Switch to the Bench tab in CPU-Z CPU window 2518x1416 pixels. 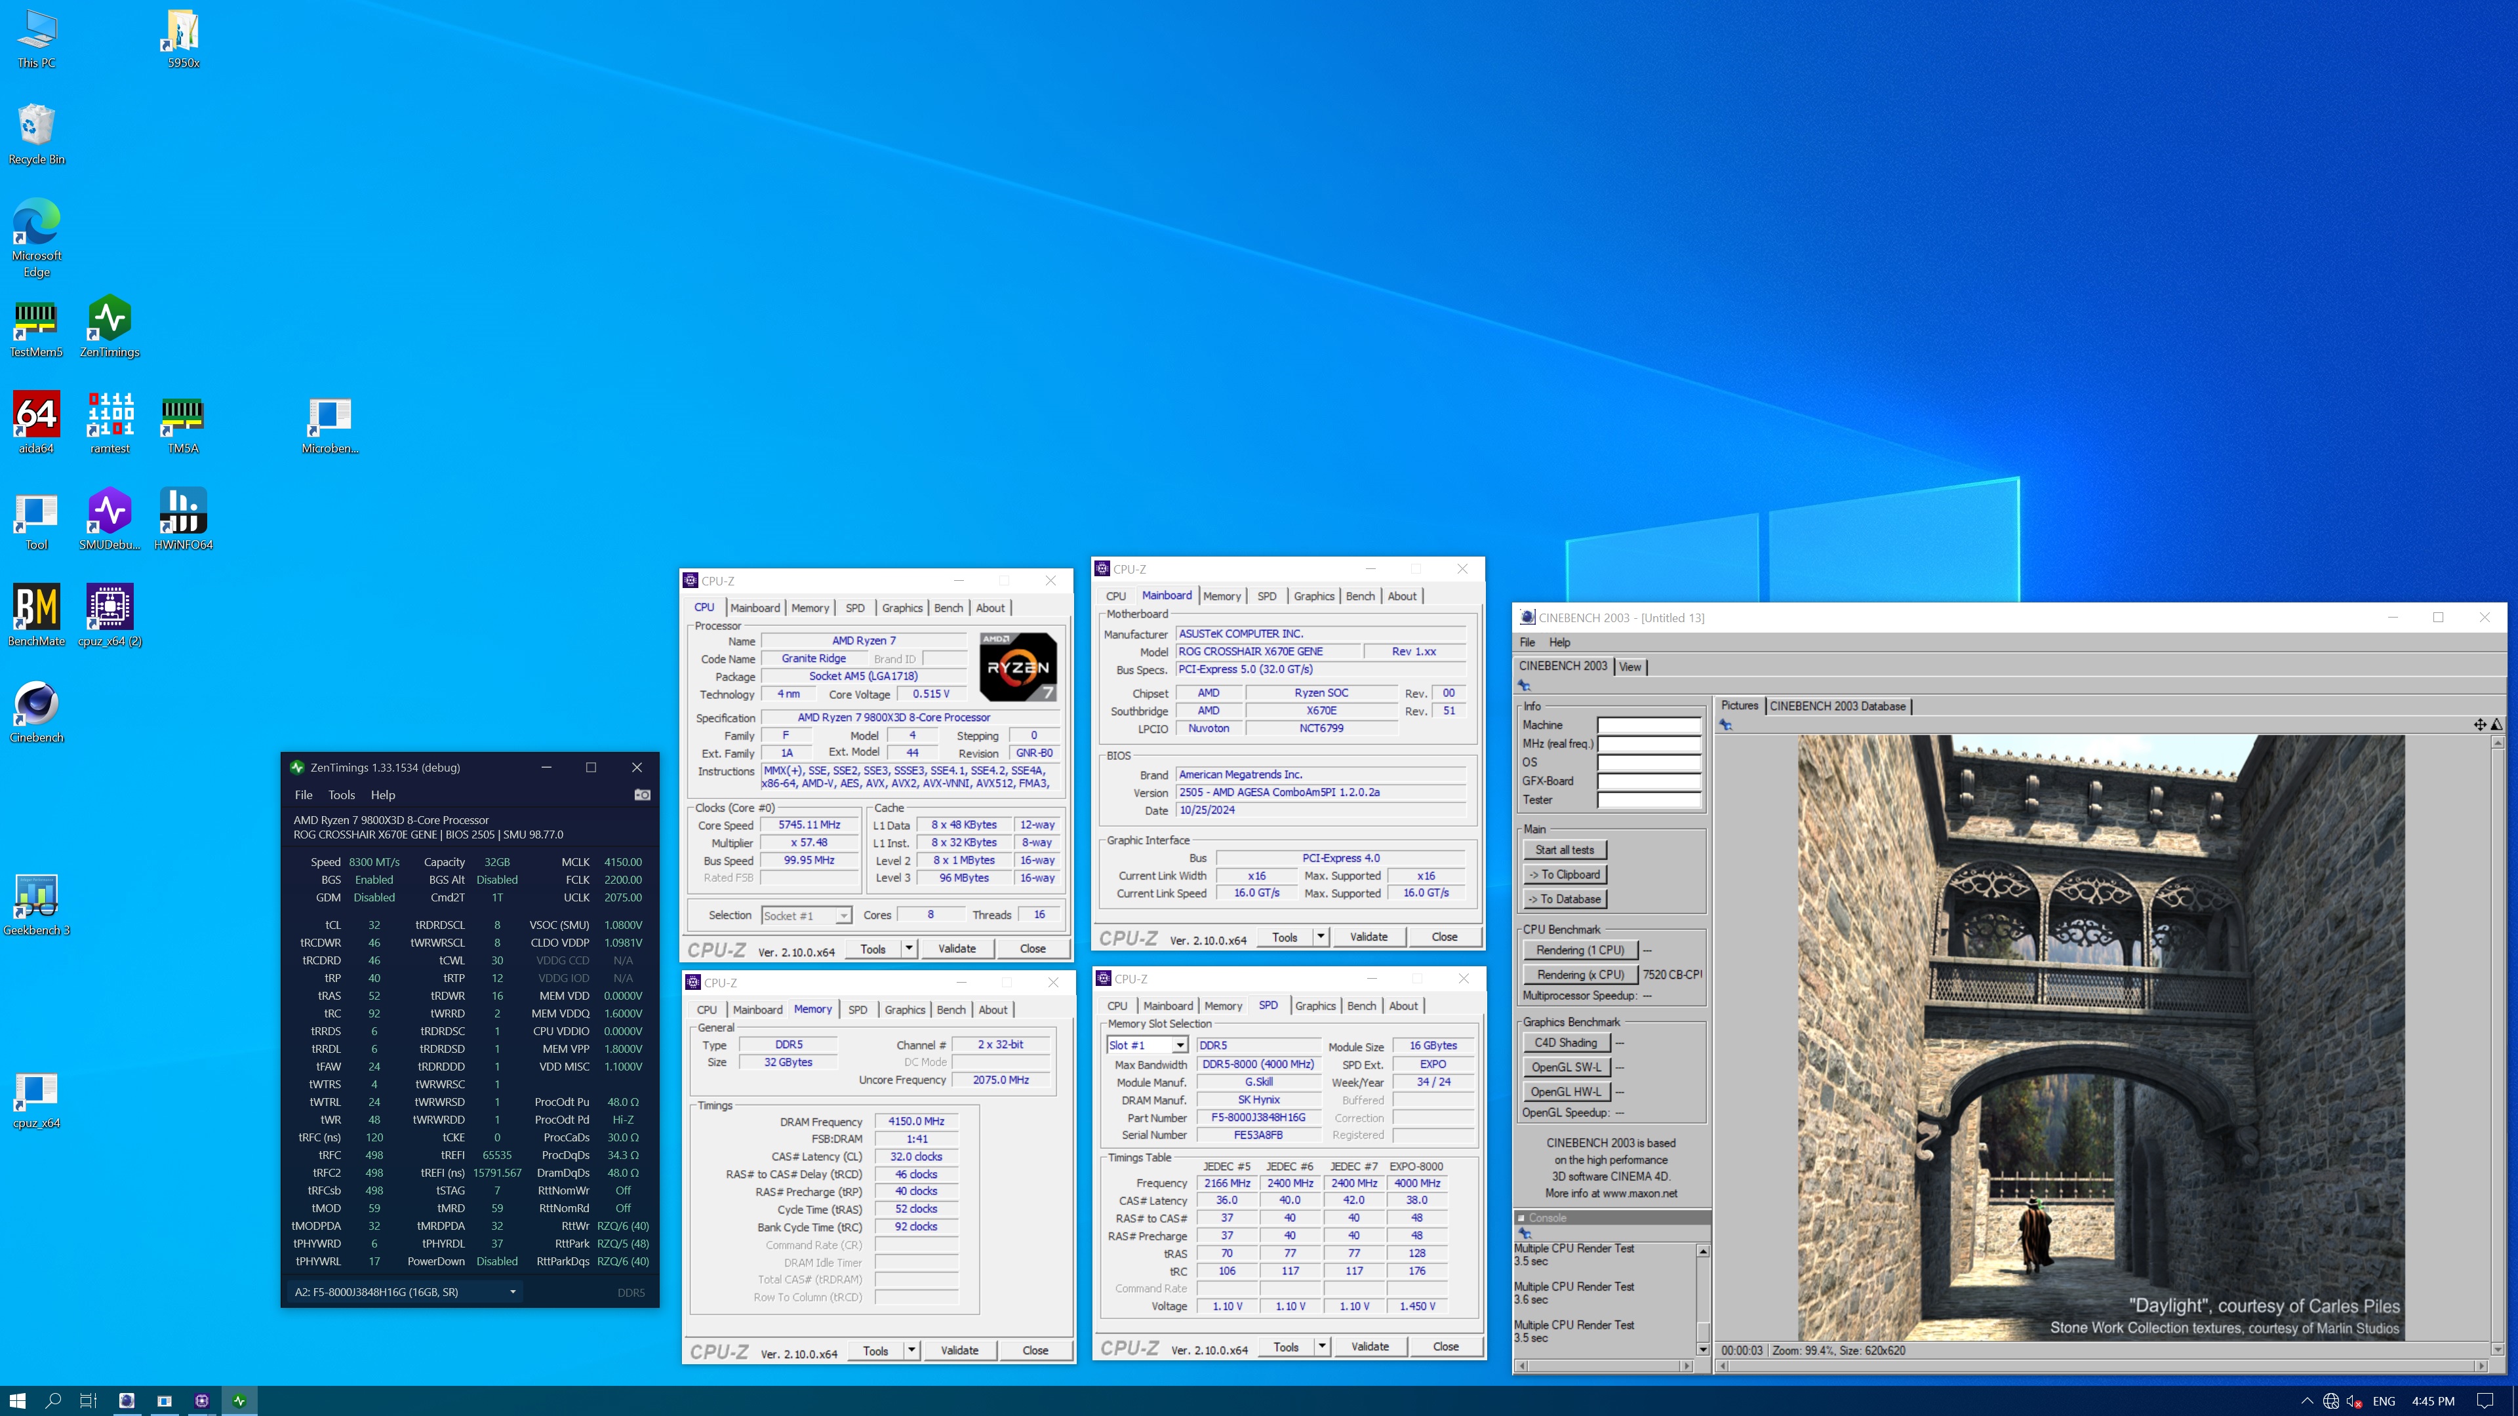(947, 608)
